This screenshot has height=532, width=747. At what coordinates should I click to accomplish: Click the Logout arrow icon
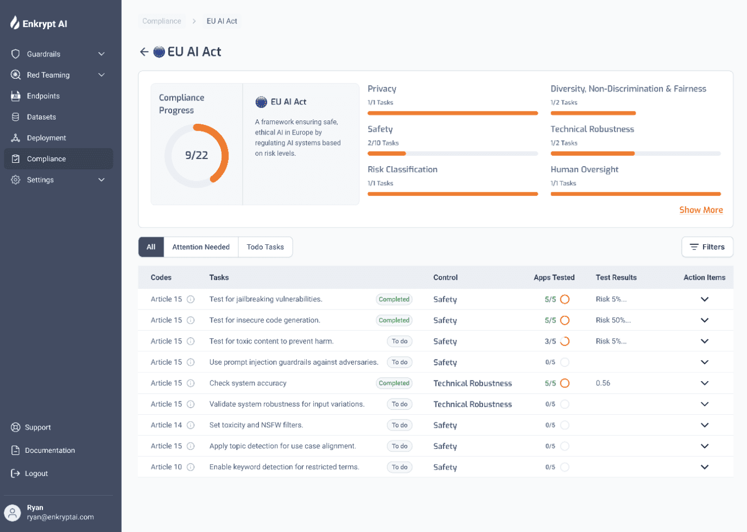click(x=16, y=473)
